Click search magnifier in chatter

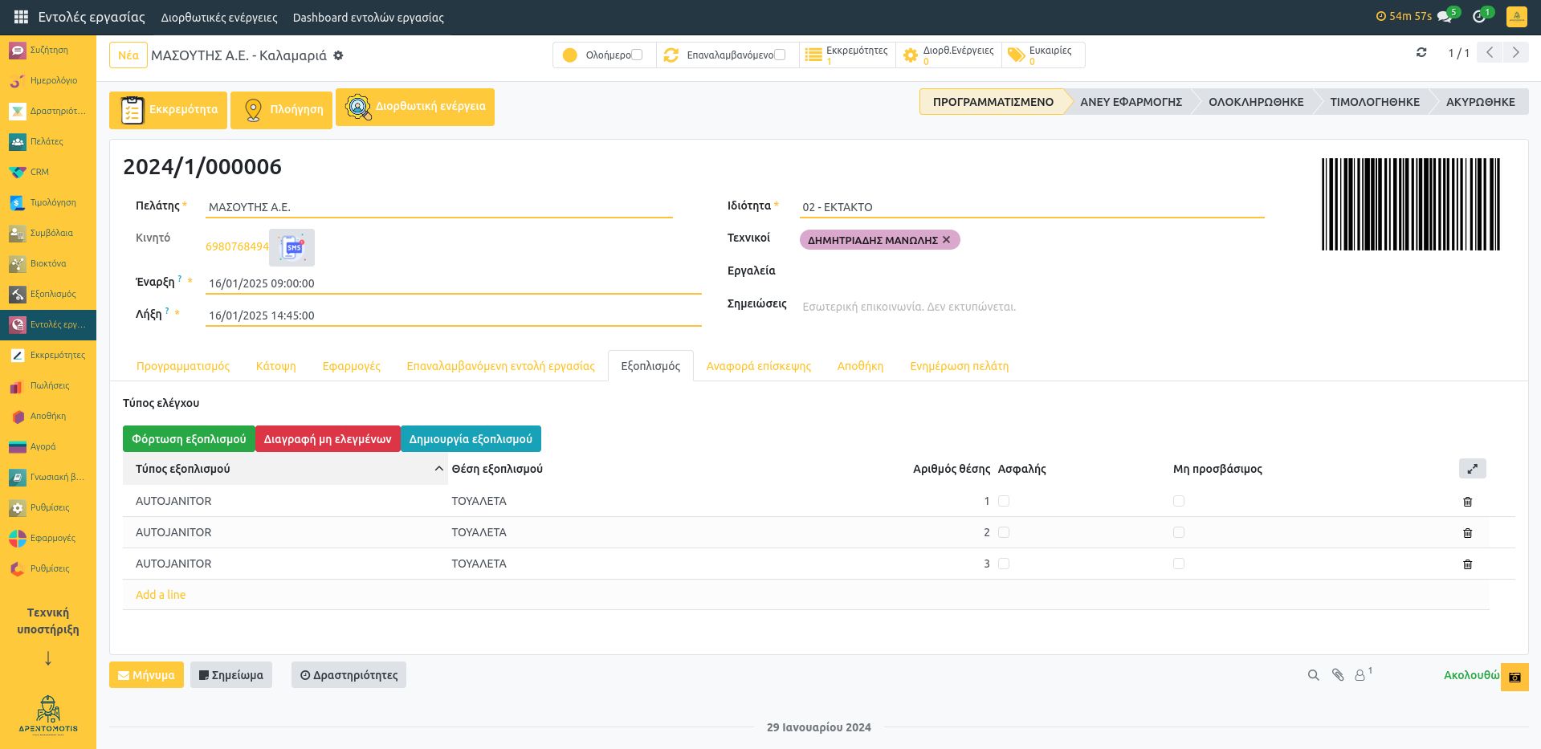point(1313,675)
